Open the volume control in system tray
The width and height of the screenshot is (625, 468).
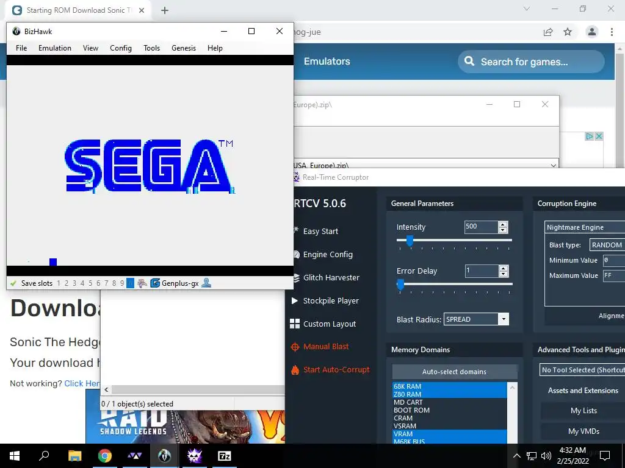click(x=546, y=456)
